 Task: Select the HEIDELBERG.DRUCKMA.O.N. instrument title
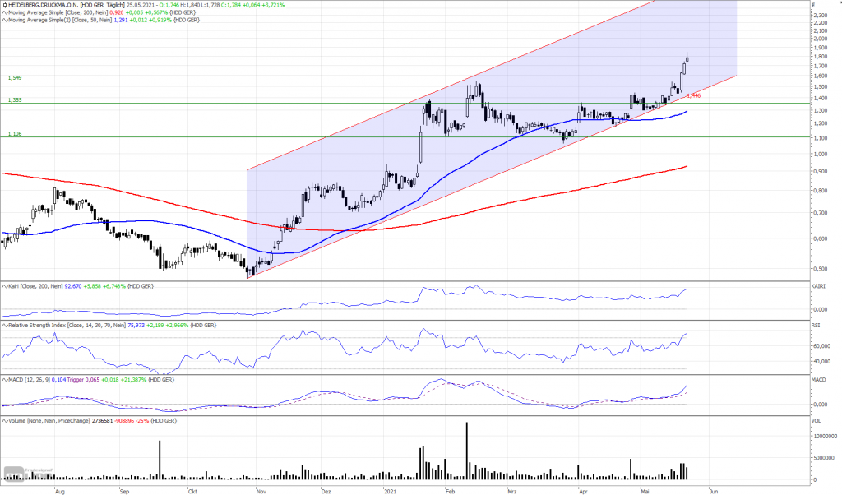tap(43, 5)
